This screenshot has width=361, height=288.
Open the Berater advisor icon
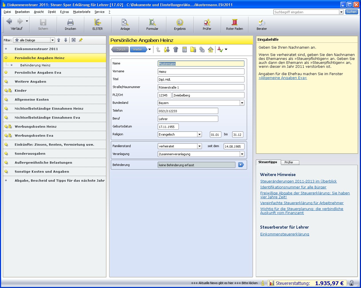coord(262,22)
